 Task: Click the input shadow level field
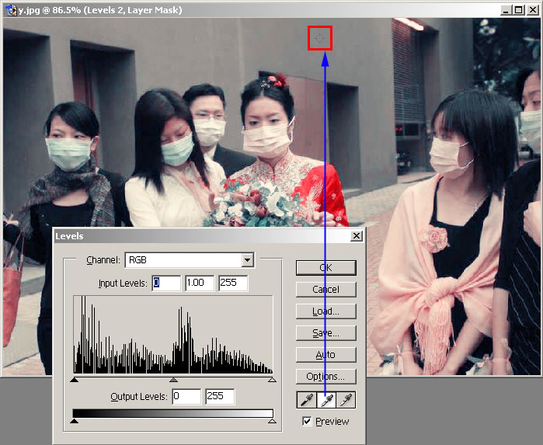[166, 283]
